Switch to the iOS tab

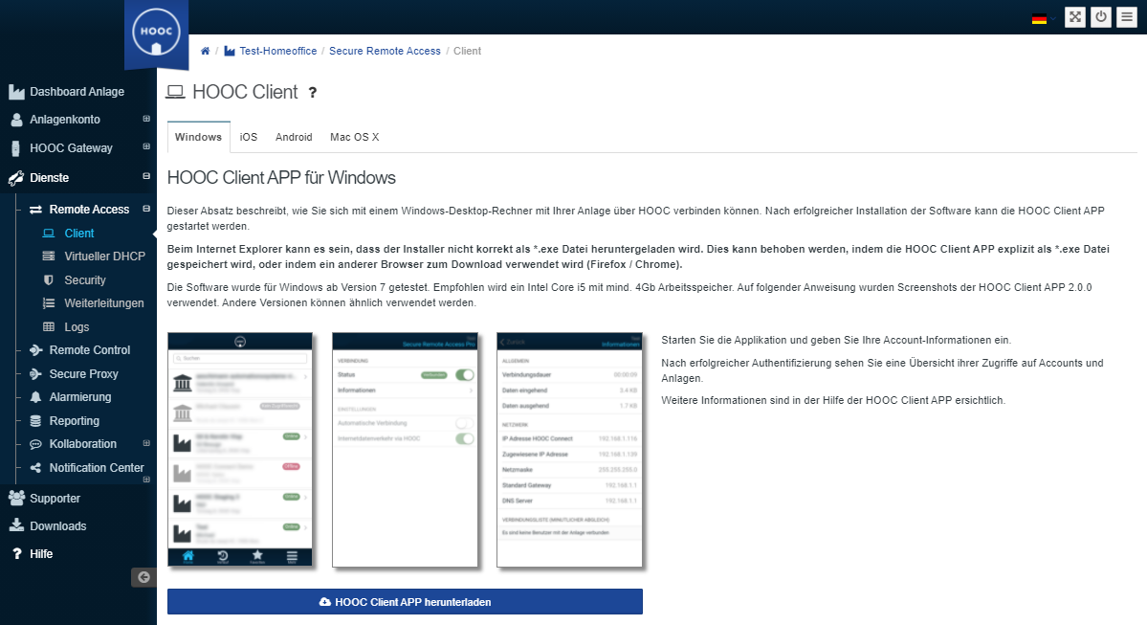click(249, 137)
